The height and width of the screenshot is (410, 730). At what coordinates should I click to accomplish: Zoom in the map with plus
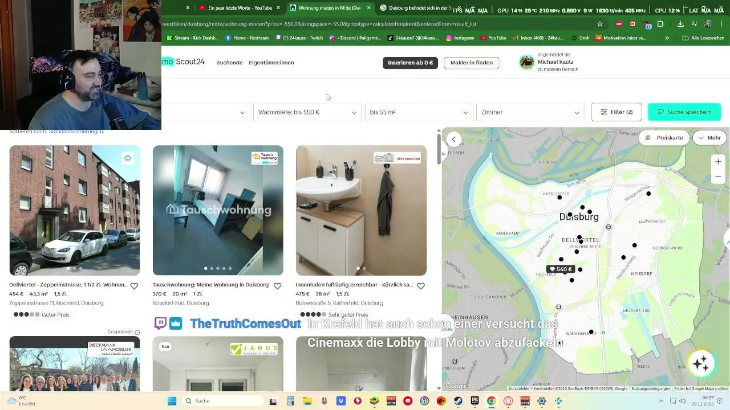[x=718, y=162]
